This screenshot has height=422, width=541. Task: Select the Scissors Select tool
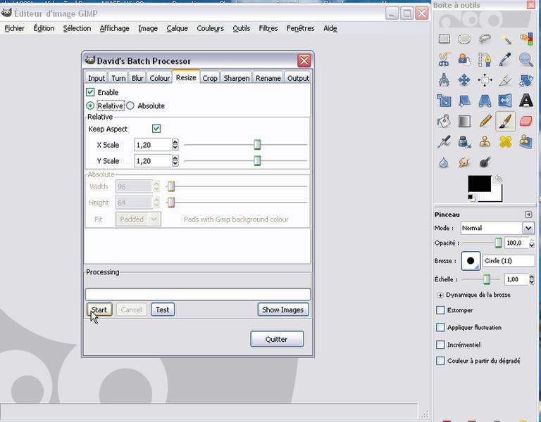[x=444, y=60]
